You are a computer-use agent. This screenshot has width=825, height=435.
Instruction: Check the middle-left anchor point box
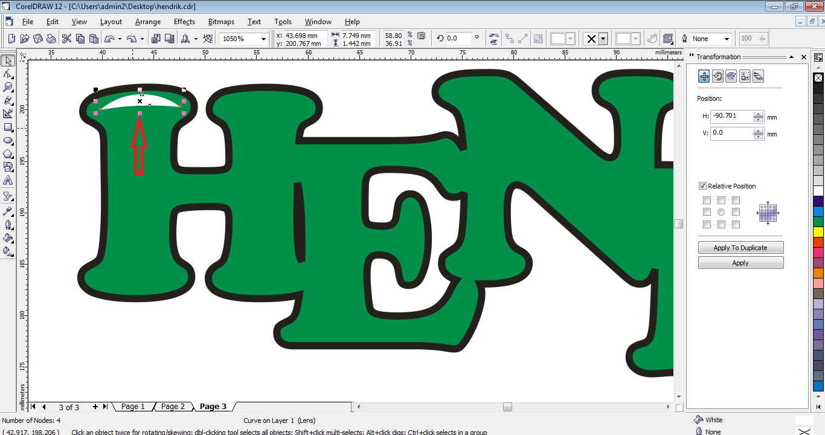coord(707,212)
